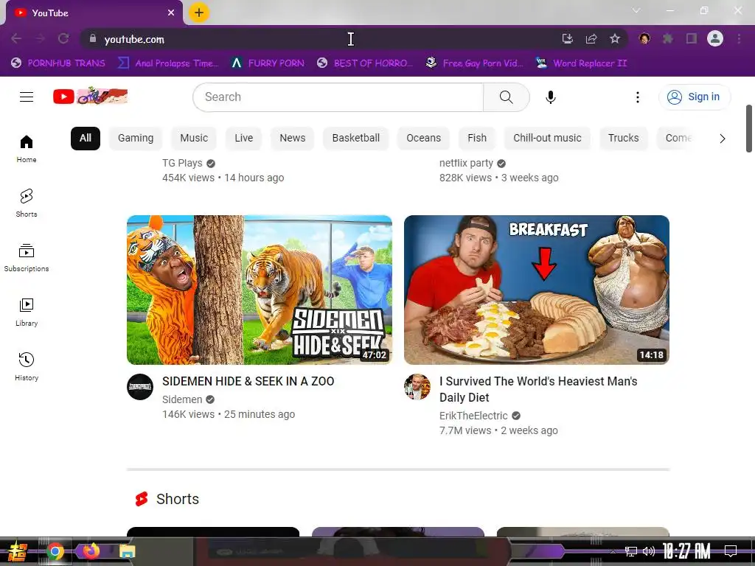755x566 pixels.
Task: Open File Explorer from the taskbar
Action: pyautogui.click(x=127, y=551)
